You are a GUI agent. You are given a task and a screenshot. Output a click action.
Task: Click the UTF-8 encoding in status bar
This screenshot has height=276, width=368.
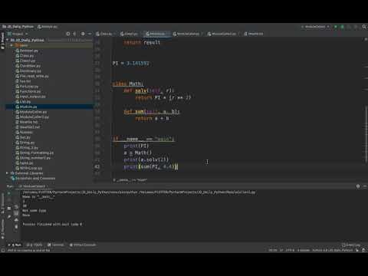(290, 250)
